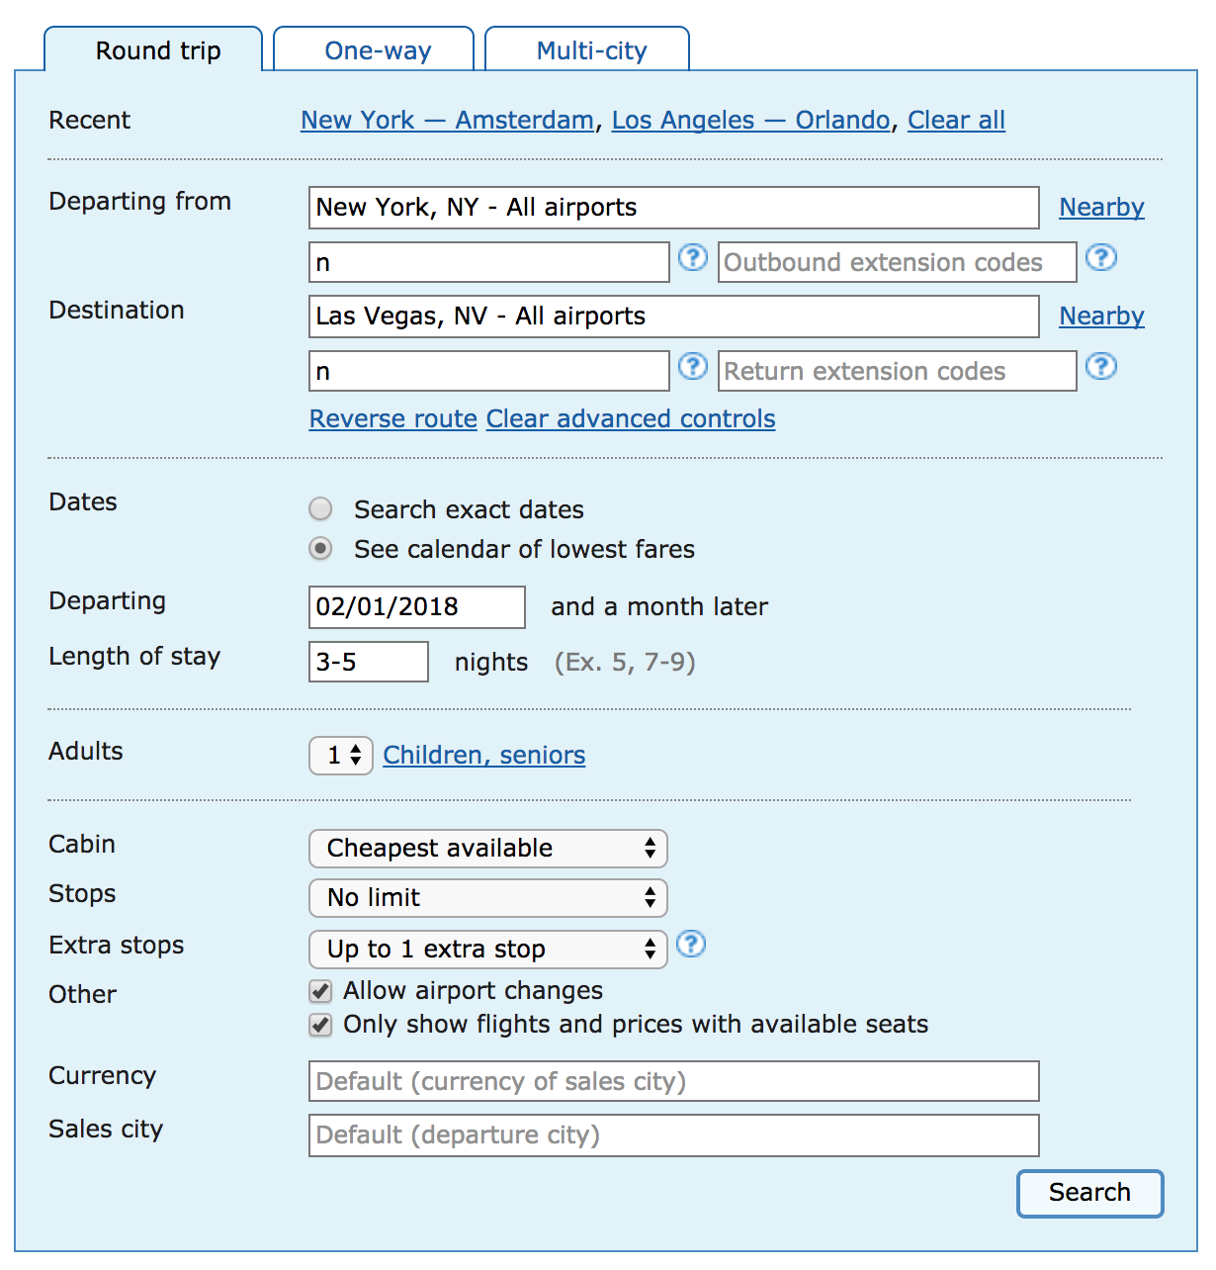Viewport: 1216px width, 1270px height.
Task: Select Search exact dates radio button
Action: [x=320, y=509]
